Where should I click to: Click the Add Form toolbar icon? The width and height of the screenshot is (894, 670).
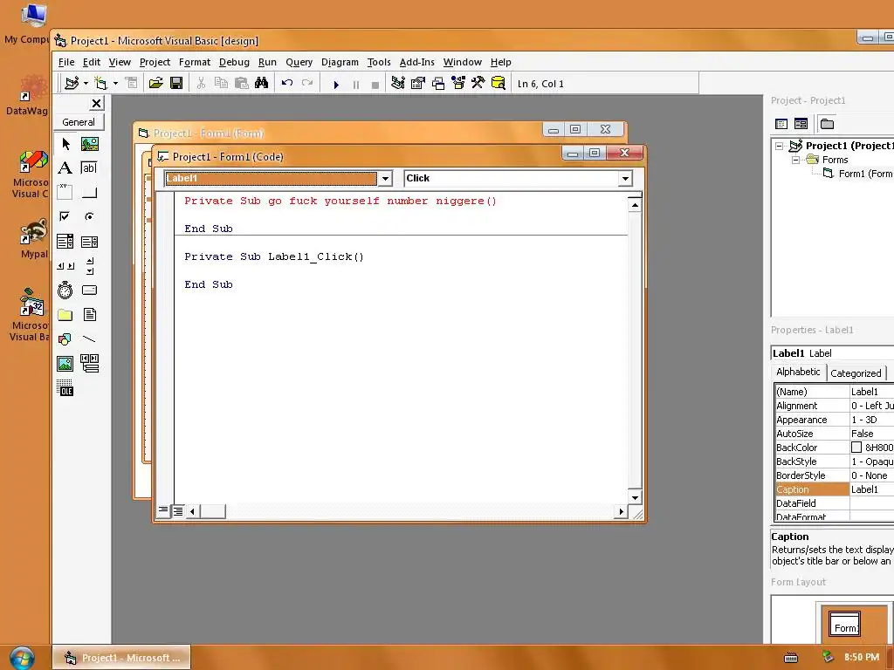[101, 83]
